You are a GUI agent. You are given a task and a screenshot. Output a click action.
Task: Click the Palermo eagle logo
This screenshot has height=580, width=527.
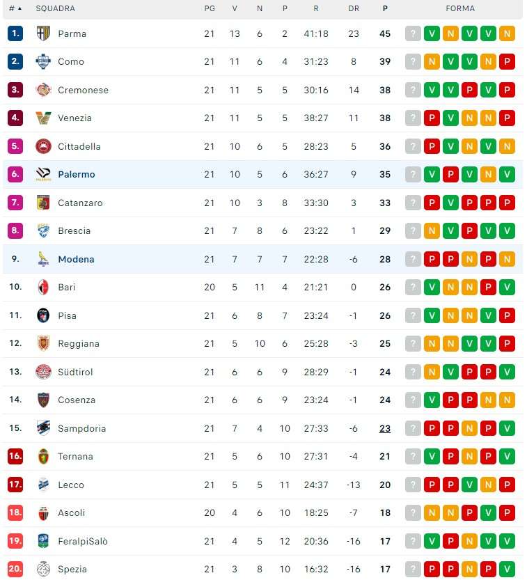43,174
